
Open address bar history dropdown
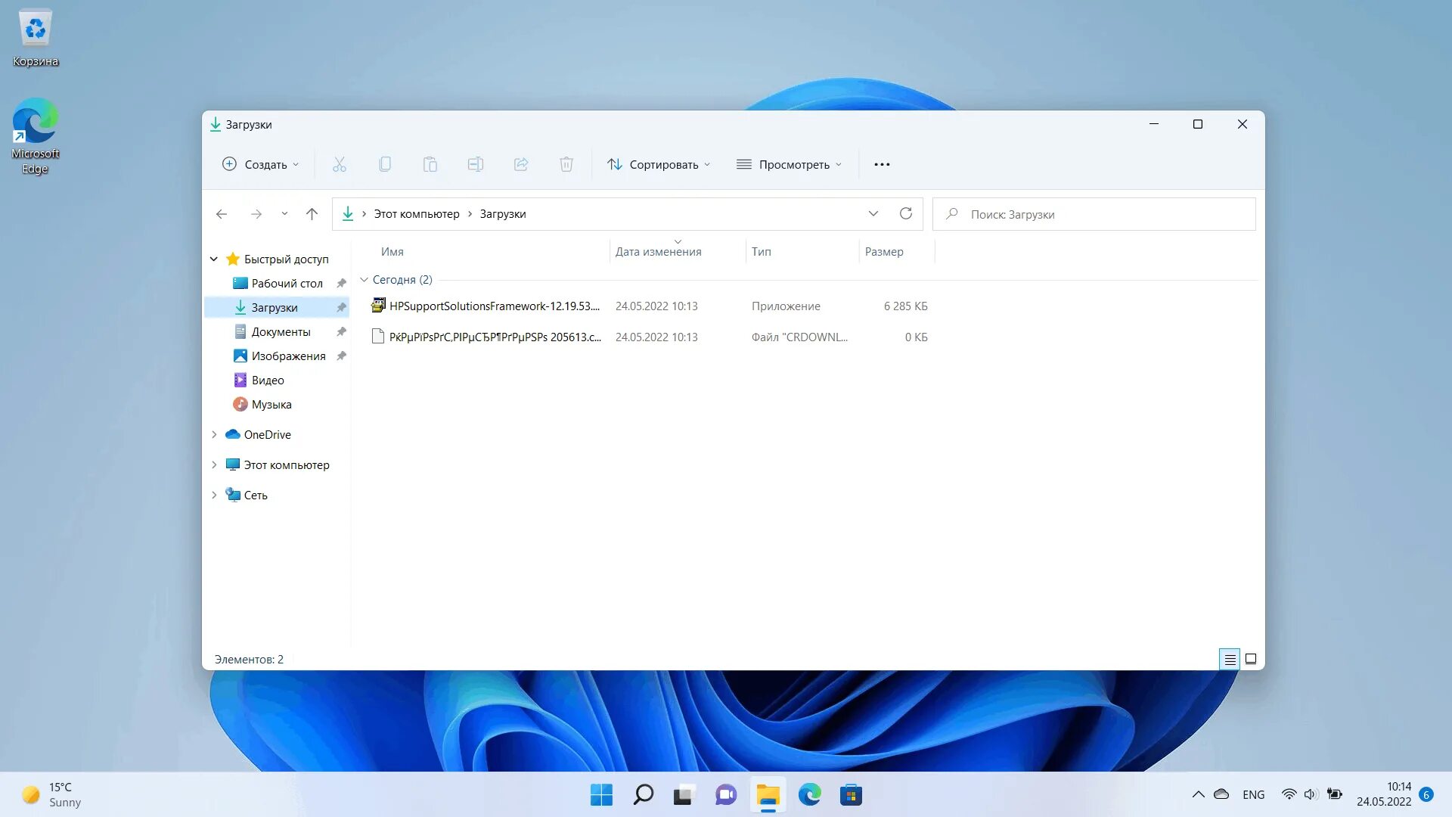coord(873,213)
